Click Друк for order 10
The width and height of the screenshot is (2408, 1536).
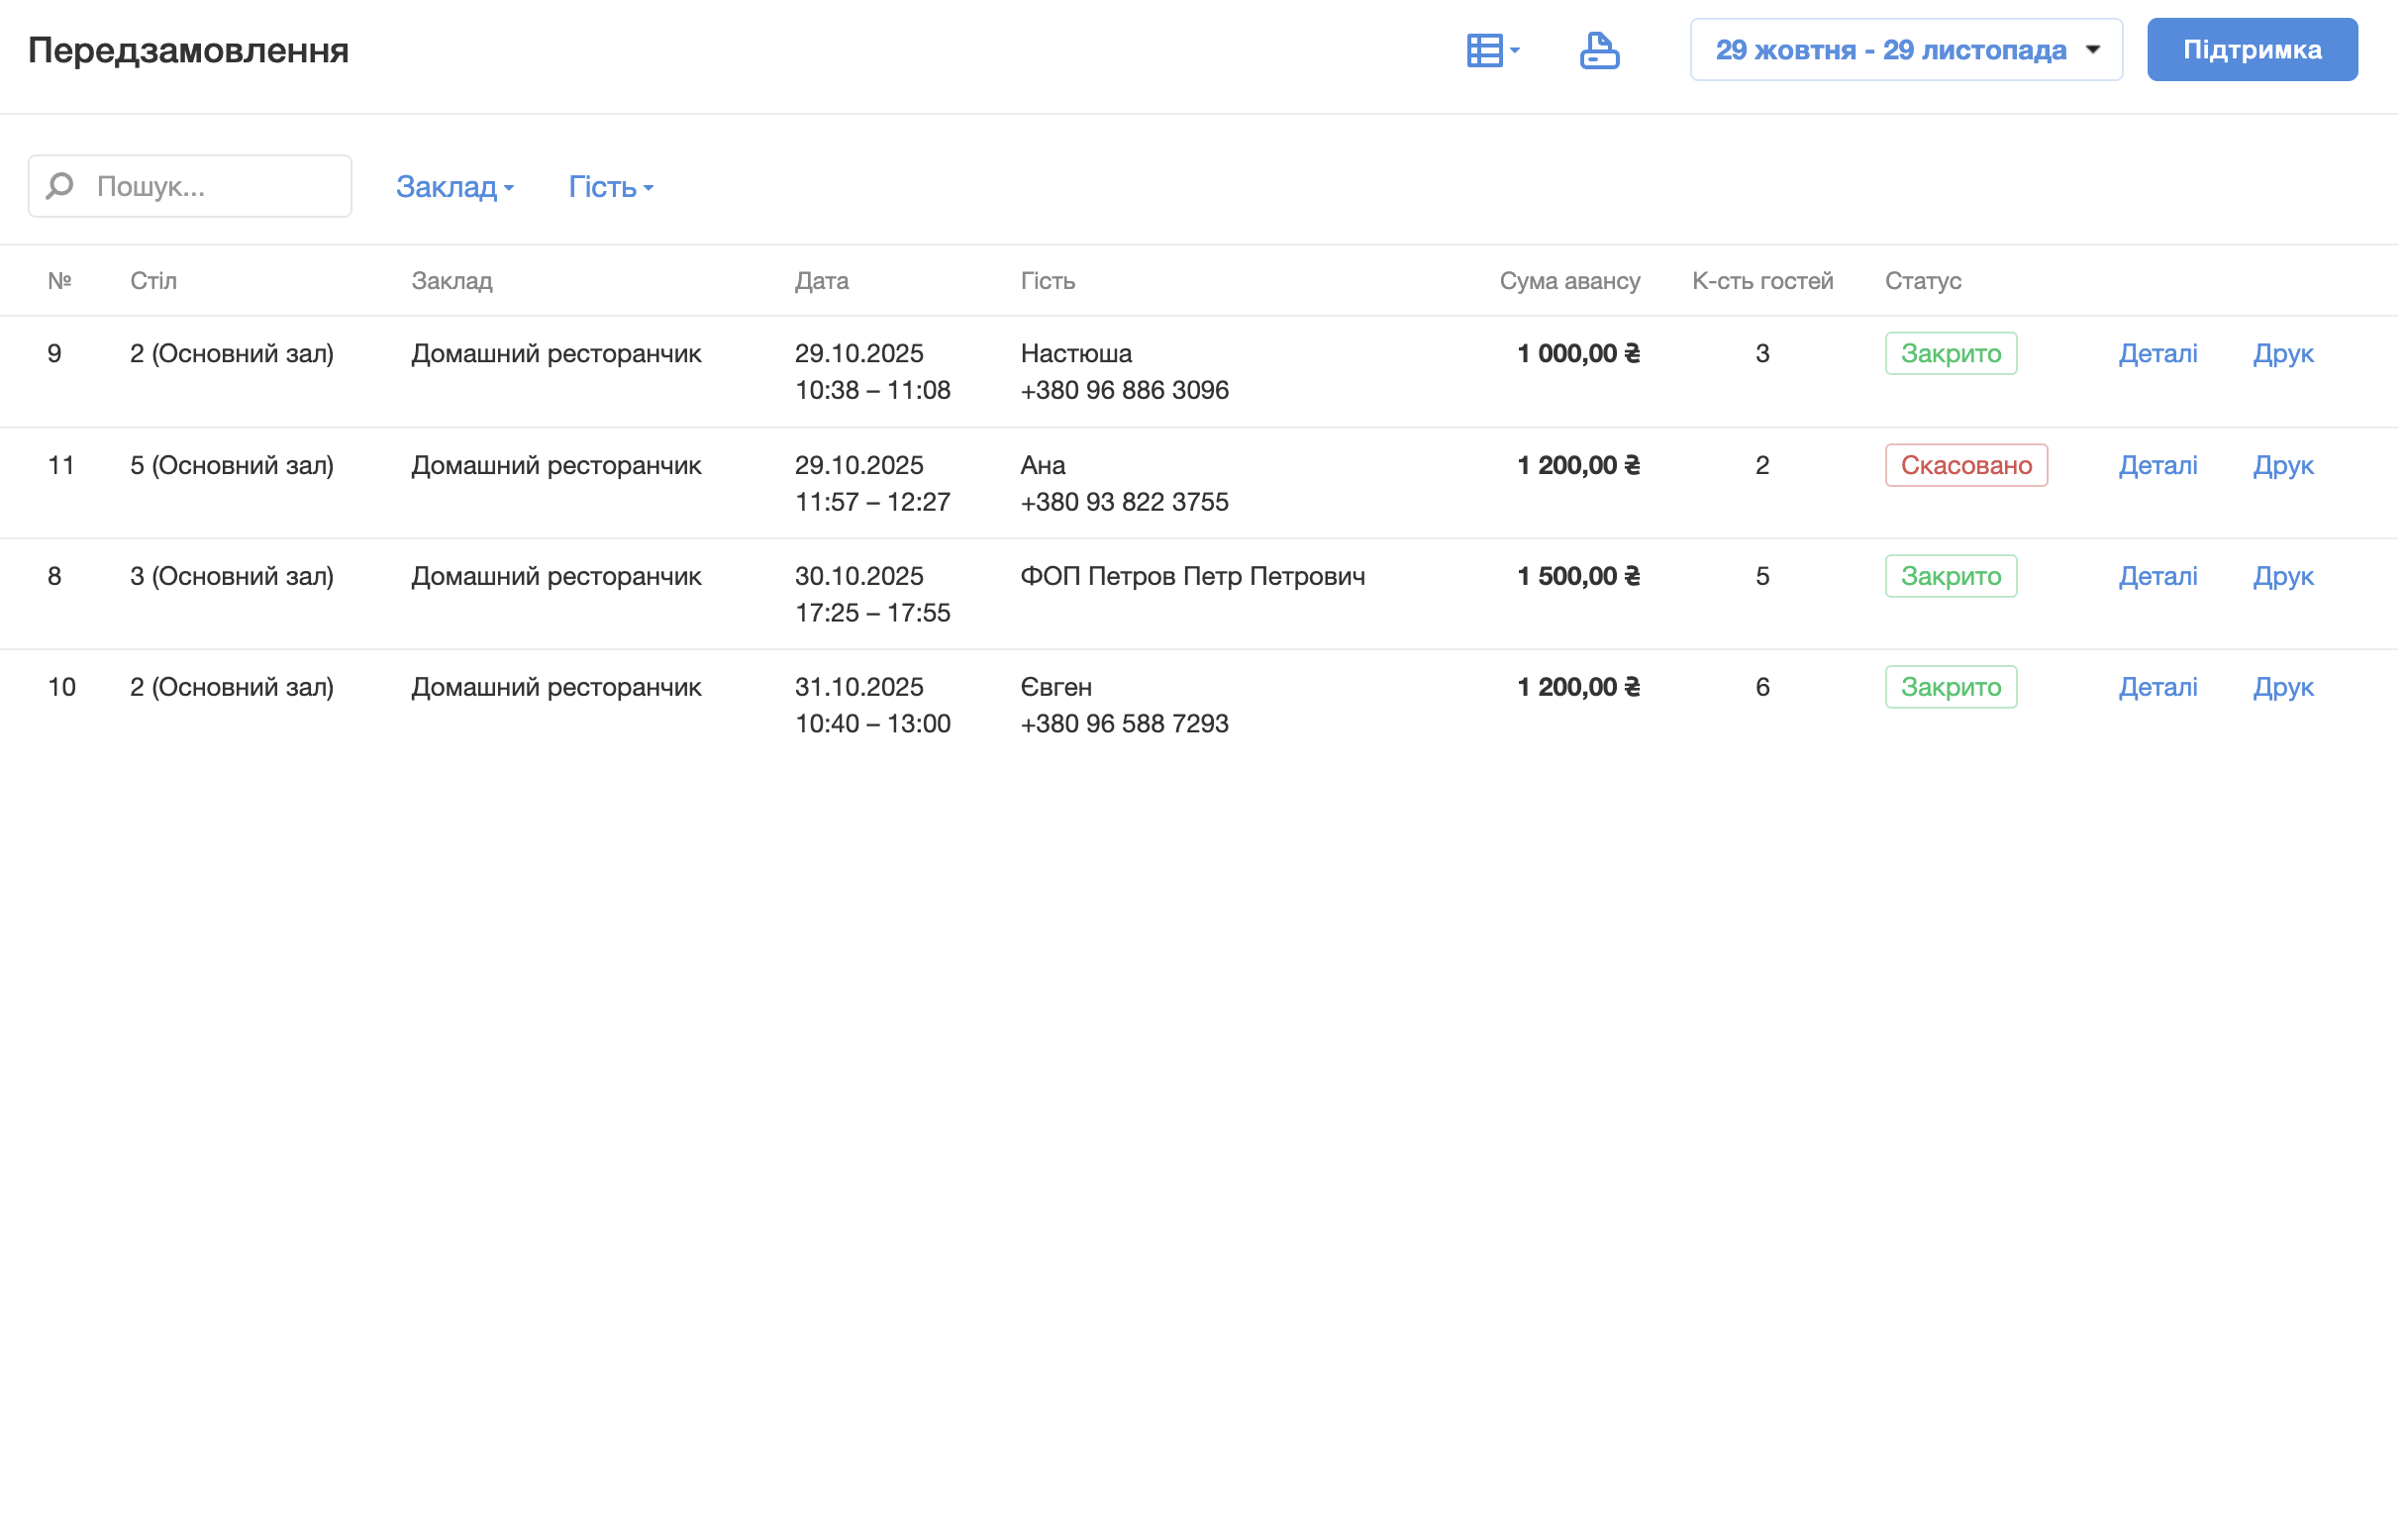click(2284, 688)
